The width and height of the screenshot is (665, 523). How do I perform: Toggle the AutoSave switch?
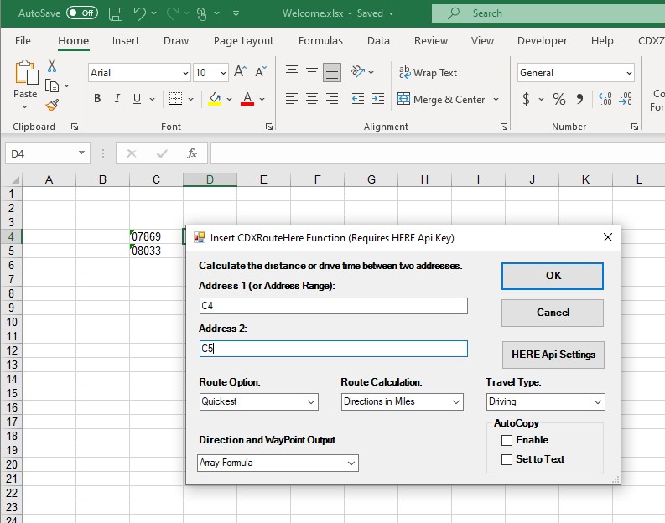tap(82, 13)
